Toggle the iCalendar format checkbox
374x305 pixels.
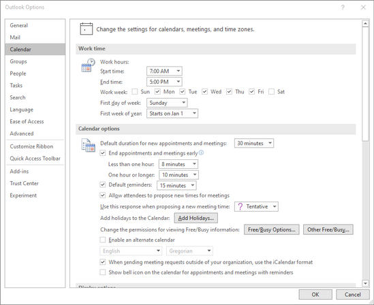103,262
